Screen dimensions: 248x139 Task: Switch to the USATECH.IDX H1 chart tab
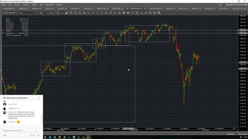pyautogui.click(x=156, y=8)
